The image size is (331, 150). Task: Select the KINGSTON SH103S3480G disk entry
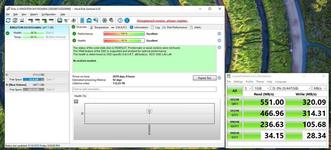[37, 32]
